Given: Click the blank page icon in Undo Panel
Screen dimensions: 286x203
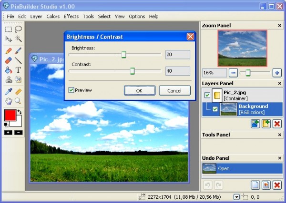Looking at the screenshot, I should coord(255,185).
